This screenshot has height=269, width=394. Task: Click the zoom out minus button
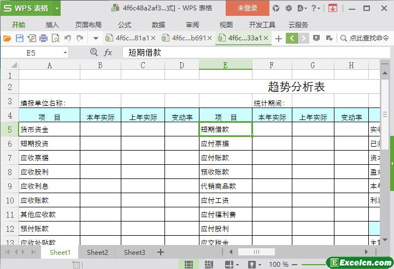point(295,265)
